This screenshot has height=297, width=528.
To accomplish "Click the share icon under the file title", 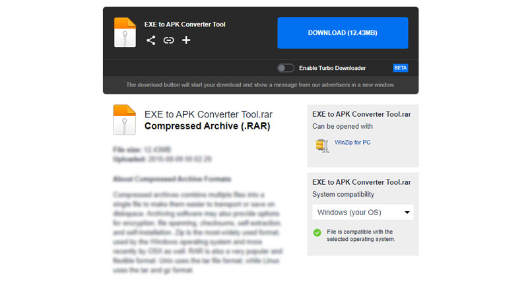I will pos(151,40).
